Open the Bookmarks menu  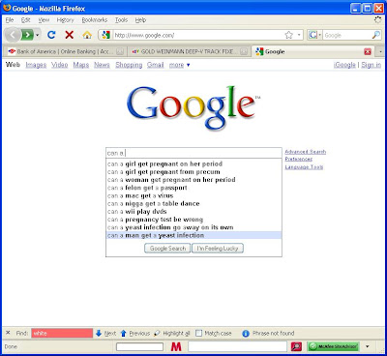(95, 20)
